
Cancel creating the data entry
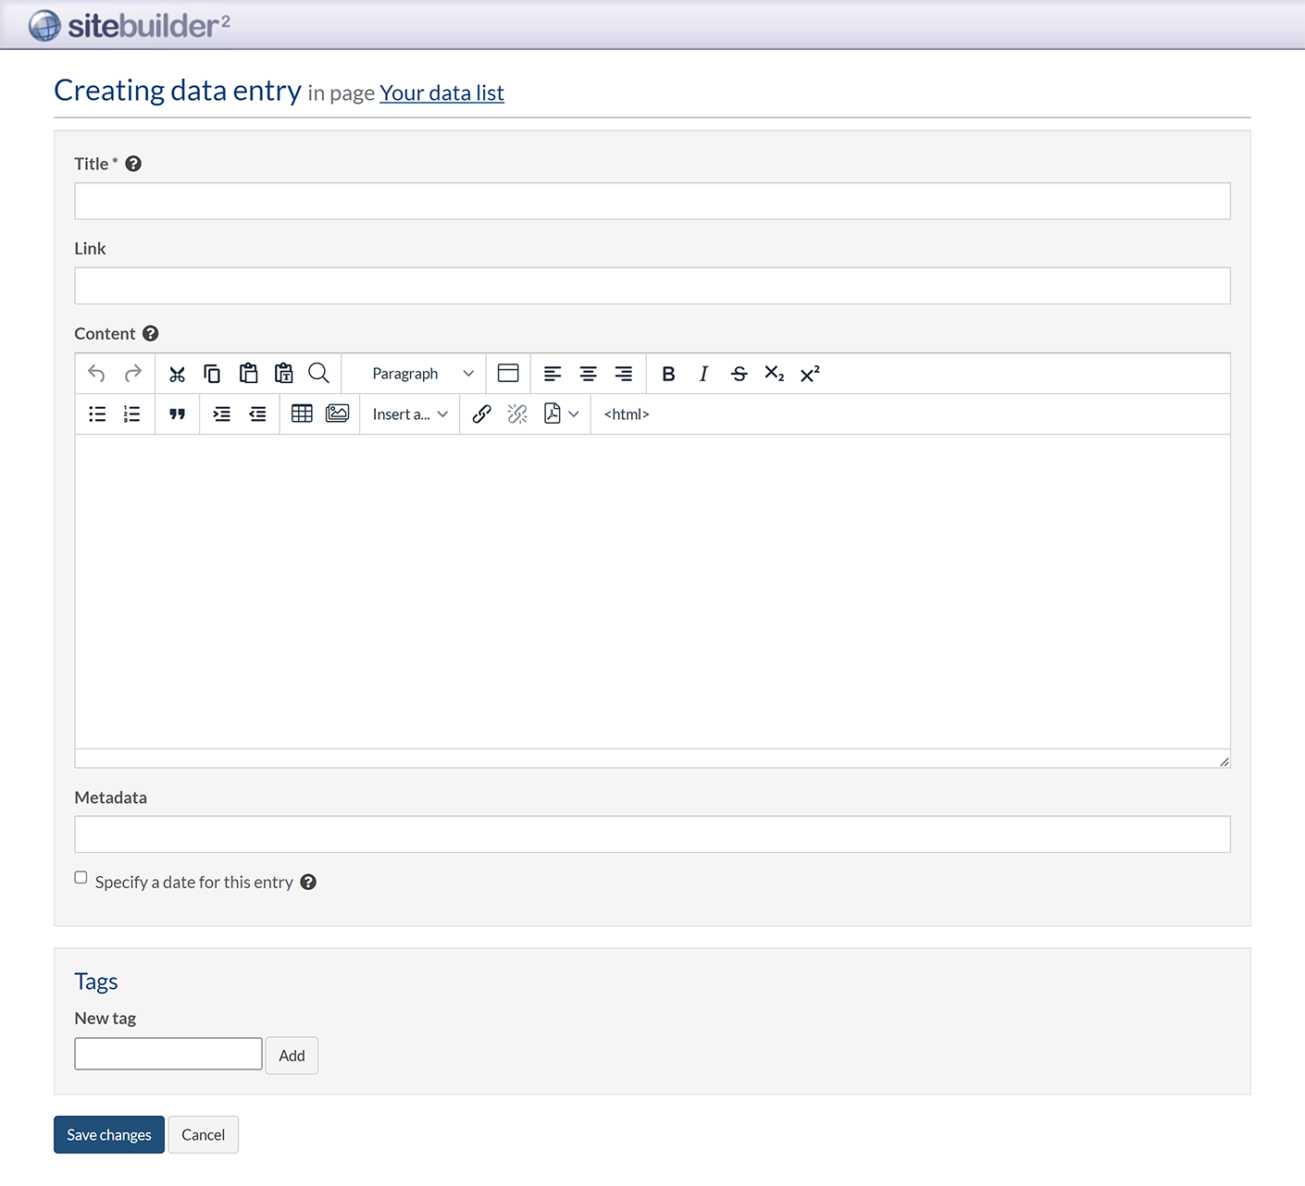tap(203, 1135)
